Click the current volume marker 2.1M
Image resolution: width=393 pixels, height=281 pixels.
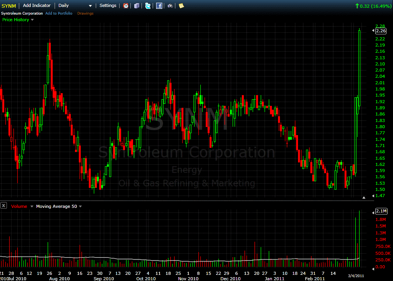pyautogui.click(x=381, y=211)
